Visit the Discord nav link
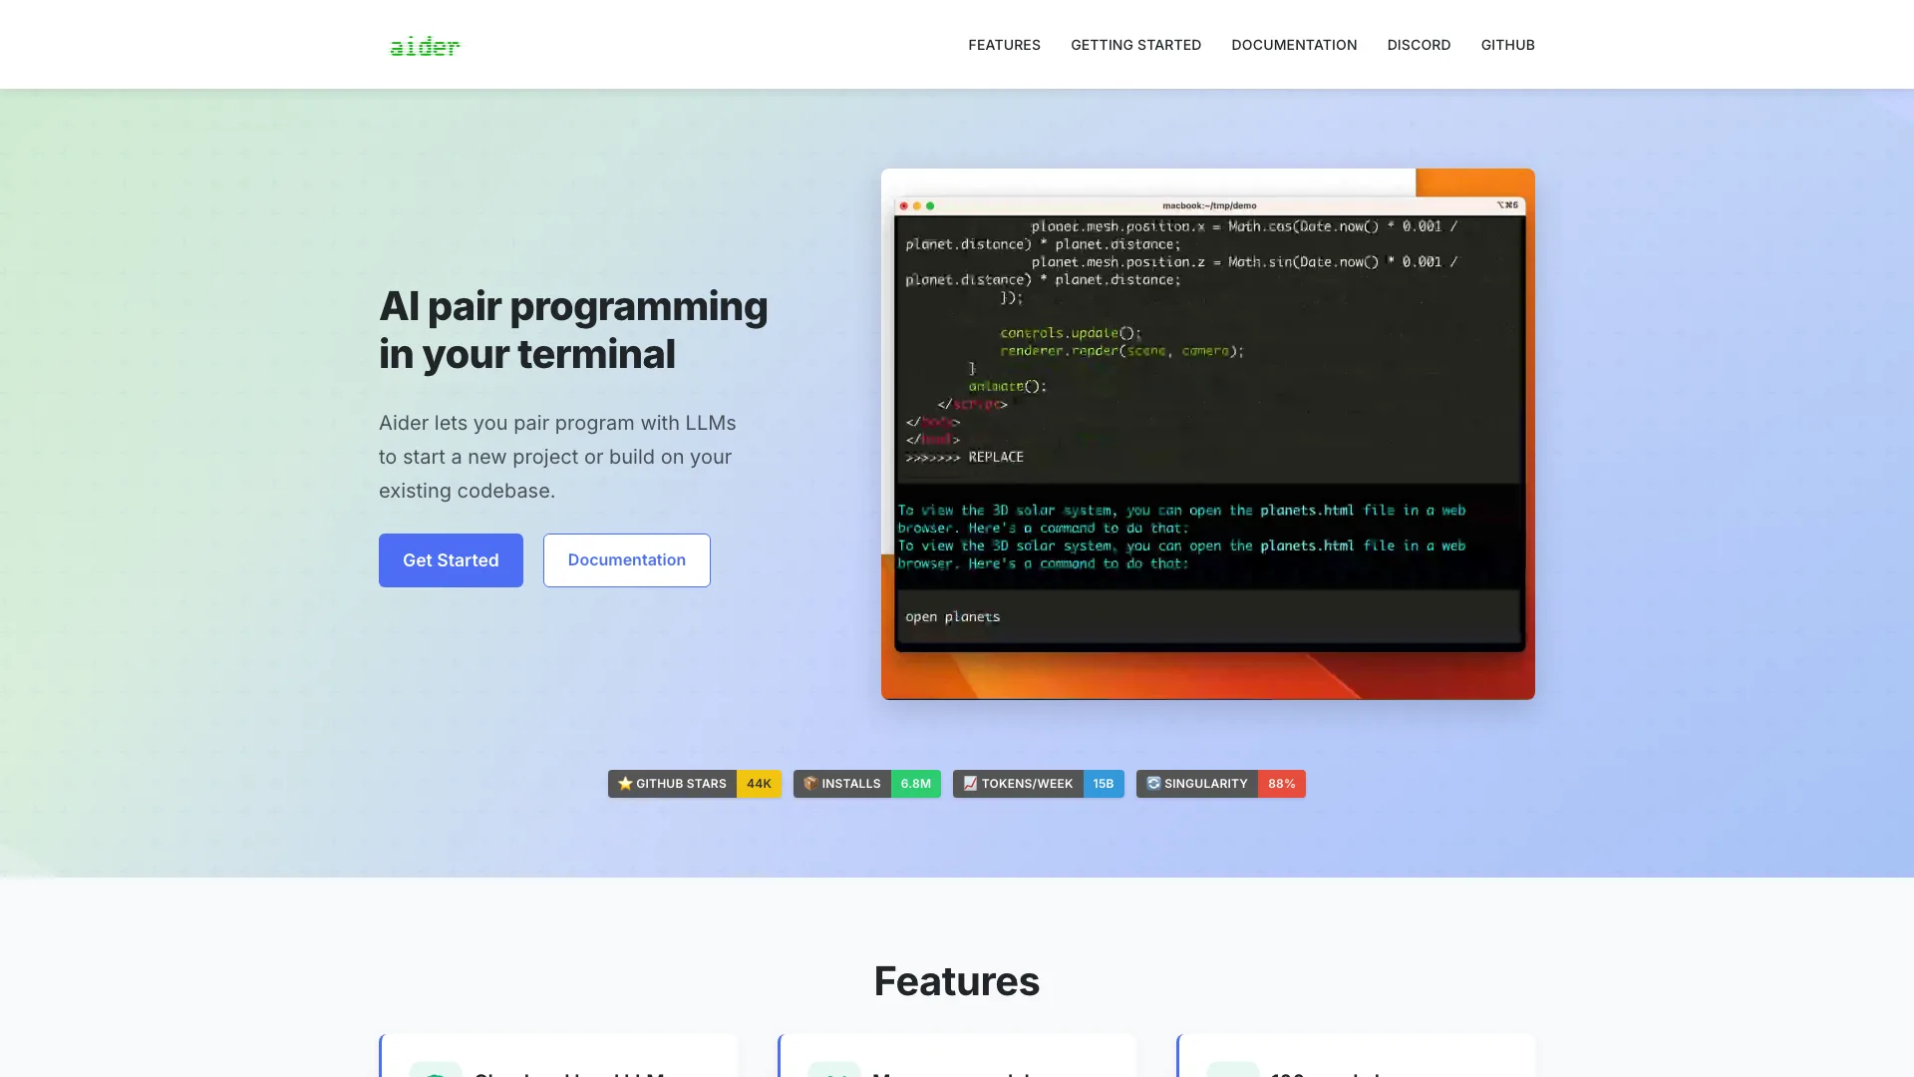The width and height of the screenshot is (1914, 1077). point(1419,45)
